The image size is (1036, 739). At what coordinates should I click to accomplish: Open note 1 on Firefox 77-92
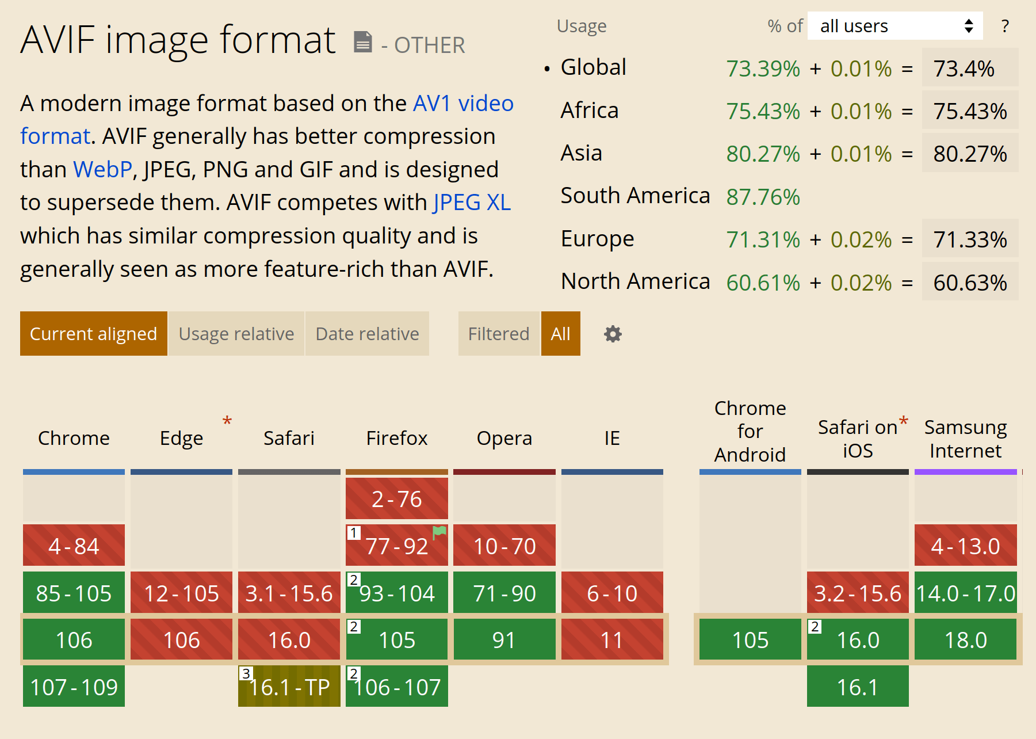[353, 532]
